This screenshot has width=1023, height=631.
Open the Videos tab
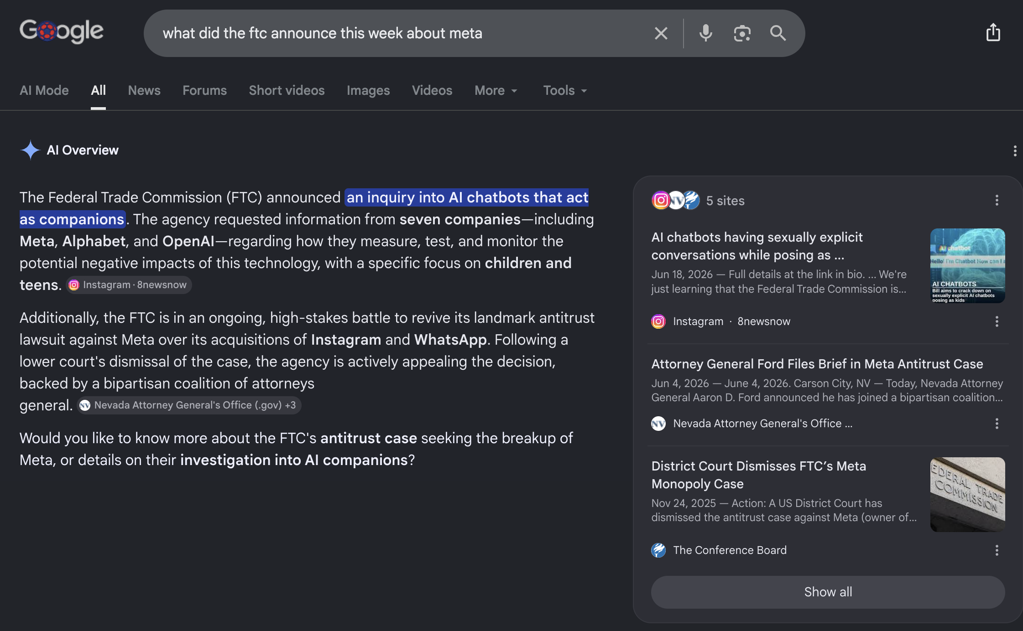(432, 90)
